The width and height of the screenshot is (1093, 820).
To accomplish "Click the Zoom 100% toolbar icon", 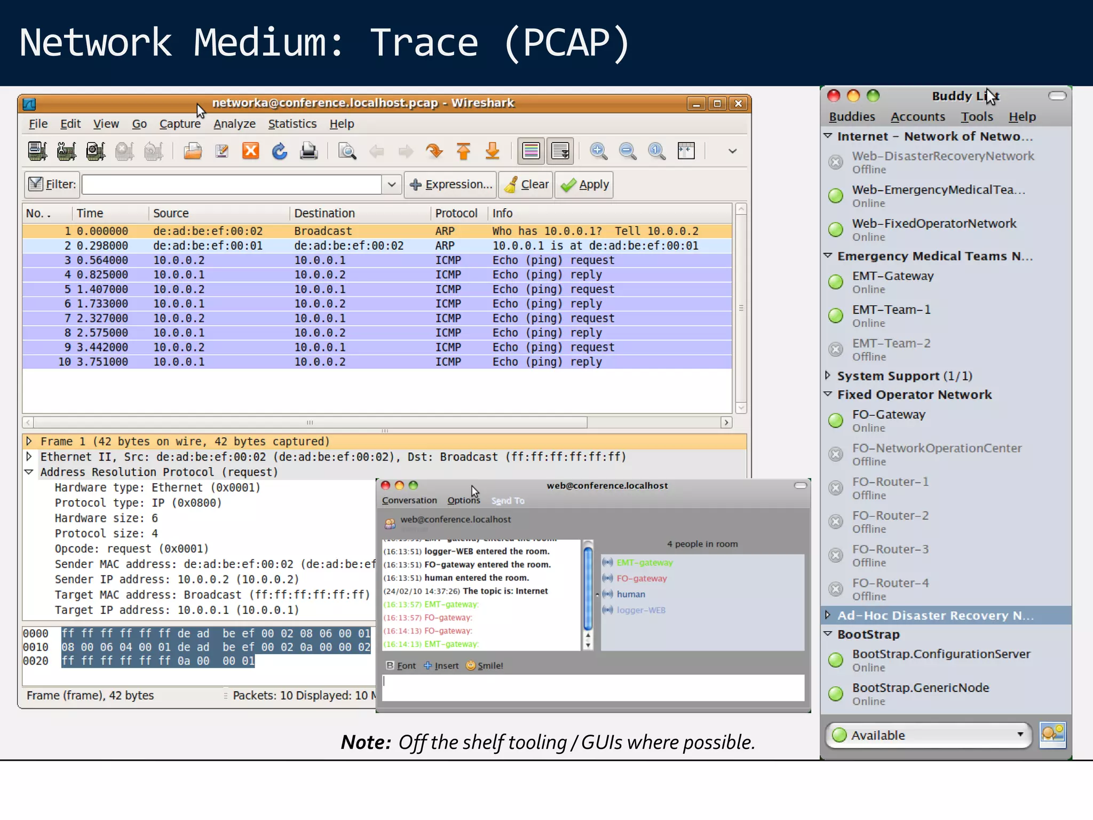I will (657, 151).
